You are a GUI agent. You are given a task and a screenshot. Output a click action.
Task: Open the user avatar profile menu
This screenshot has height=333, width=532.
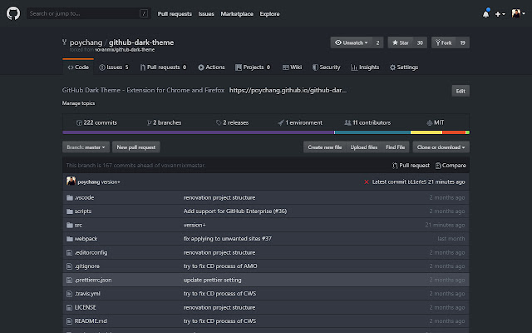point(518,13)
